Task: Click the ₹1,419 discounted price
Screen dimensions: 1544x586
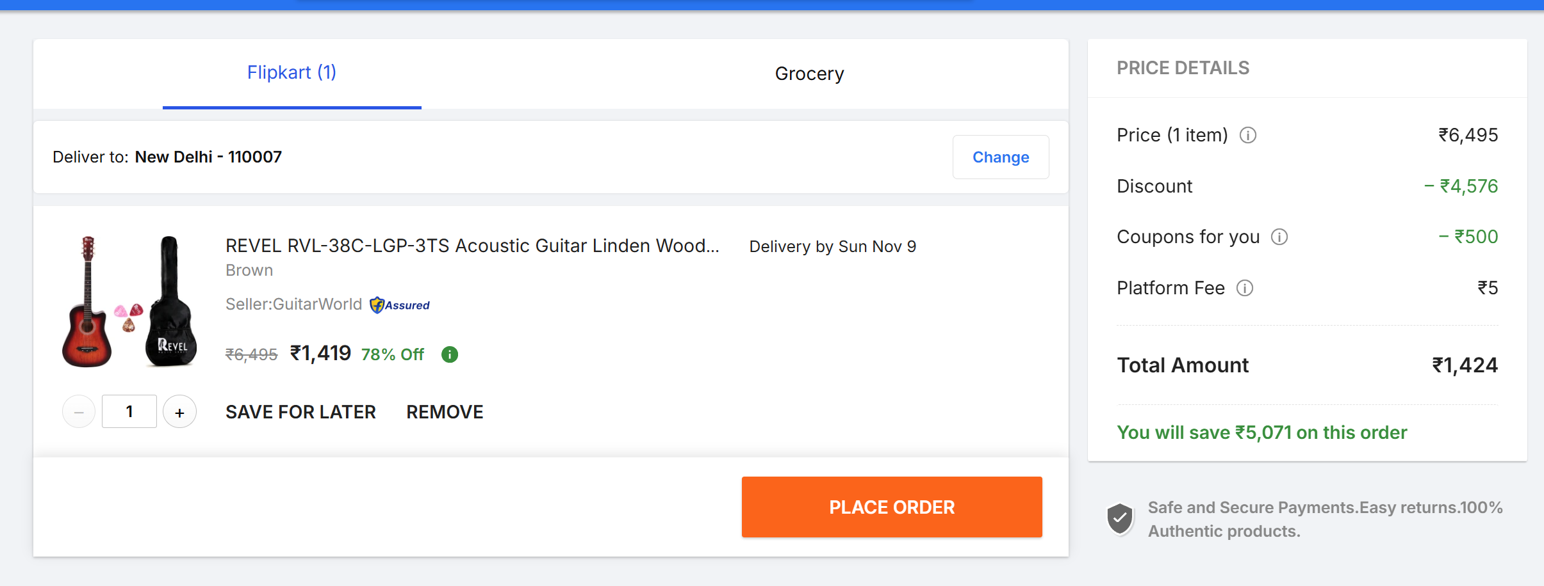Action: tap(320, 353)
